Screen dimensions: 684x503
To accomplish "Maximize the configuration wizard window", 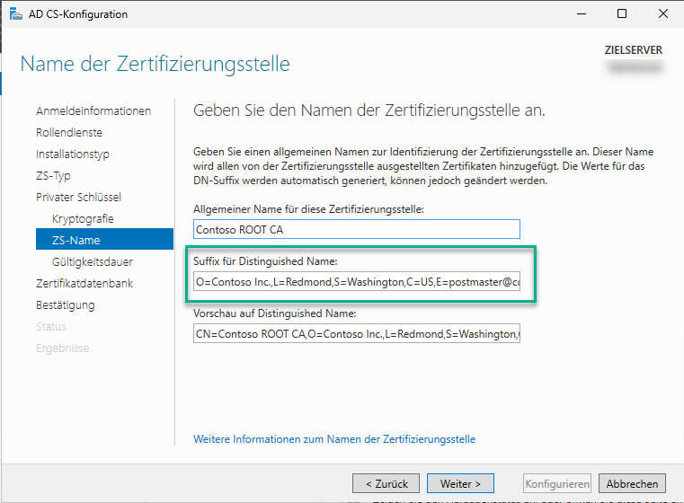I will point(622,14).
